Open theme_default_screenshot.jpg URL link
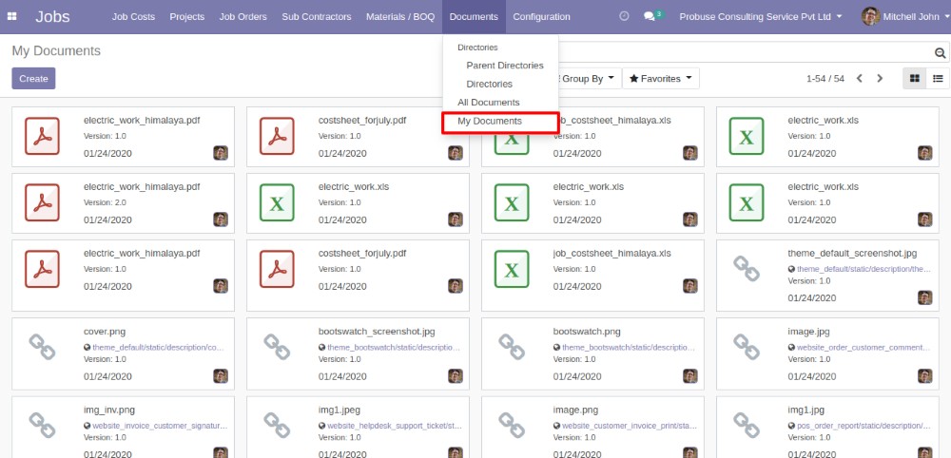Screen dimensions: 951x458 point(863,269)
